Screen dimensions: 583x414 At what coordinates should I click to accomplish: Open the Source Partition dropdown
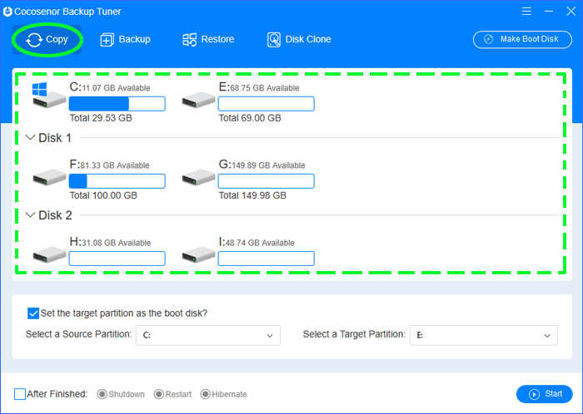click(208, 335)
